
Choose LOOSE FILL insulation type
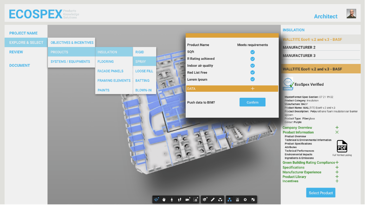coord(144,71)
